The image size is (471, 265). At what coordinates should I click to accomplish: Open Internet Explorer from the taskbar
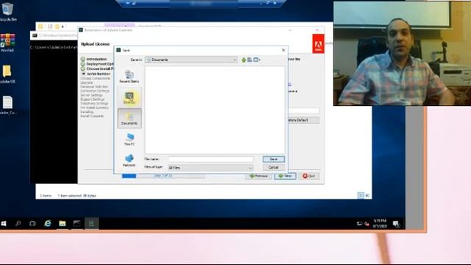47,224
